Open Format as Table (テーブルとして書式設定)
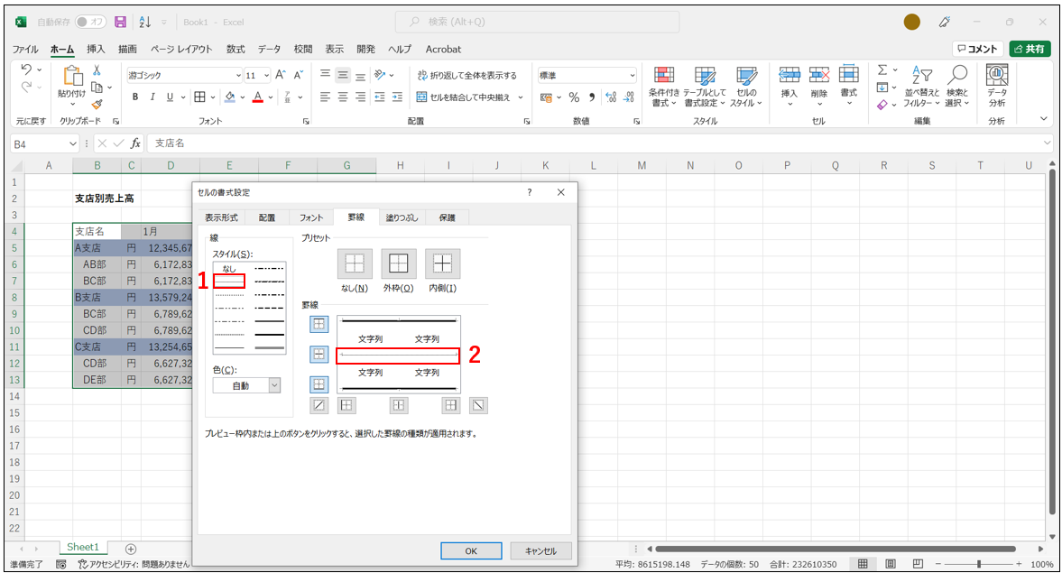This screenshot has width=1062, height=573. pyautogui.click(x=705, y=87)
